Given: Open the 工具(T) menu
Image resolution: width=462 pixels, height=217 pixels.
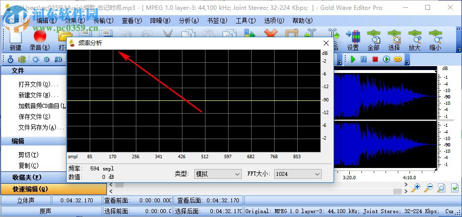Looking at the screenshot, I should pos(246,21).
